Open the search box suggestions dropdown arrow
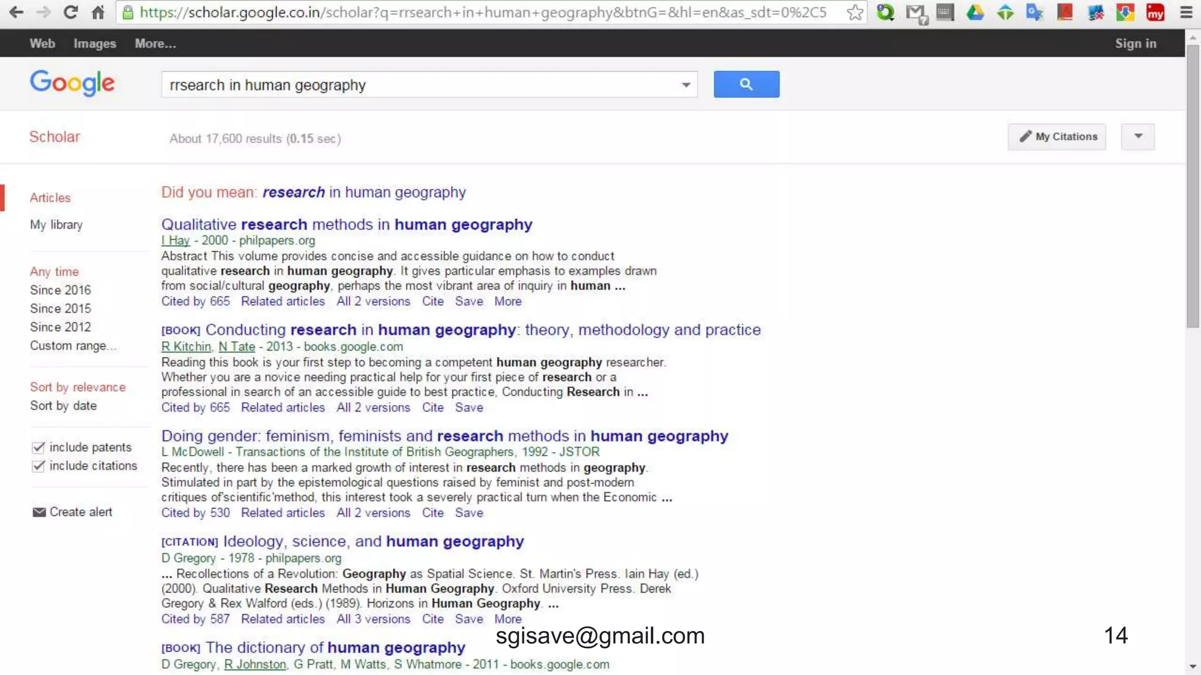The width and height of the screenshot is (1201, 675). [686, 85]
